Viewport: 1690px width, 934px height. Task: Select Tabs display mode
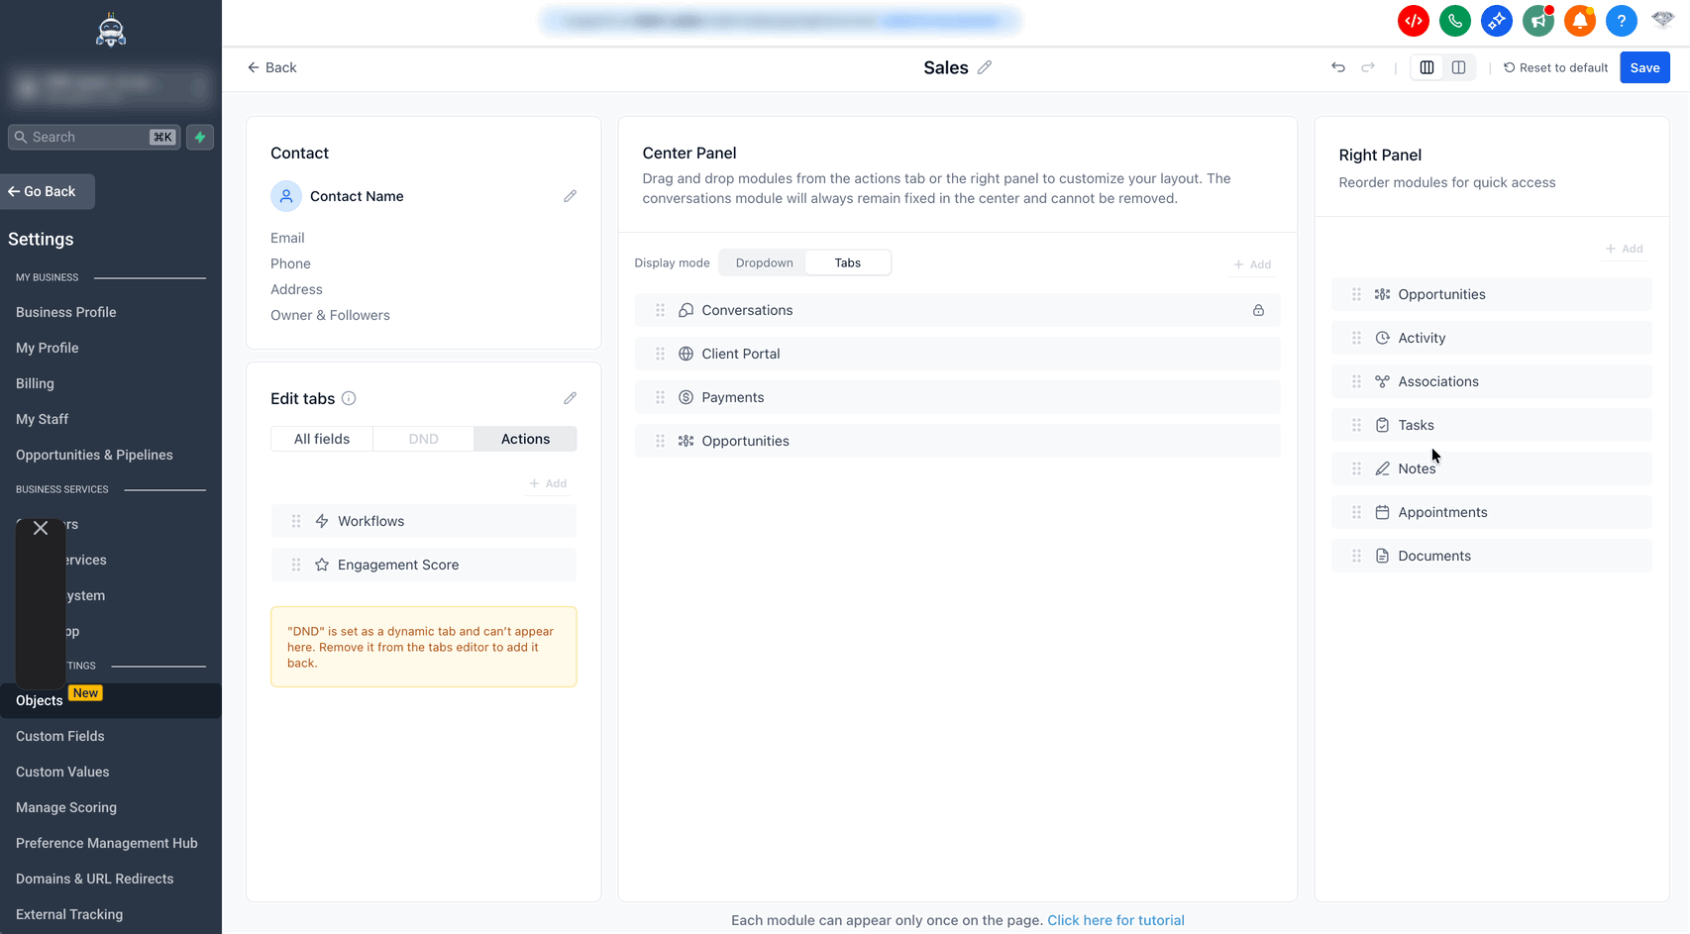click(847, 262)
